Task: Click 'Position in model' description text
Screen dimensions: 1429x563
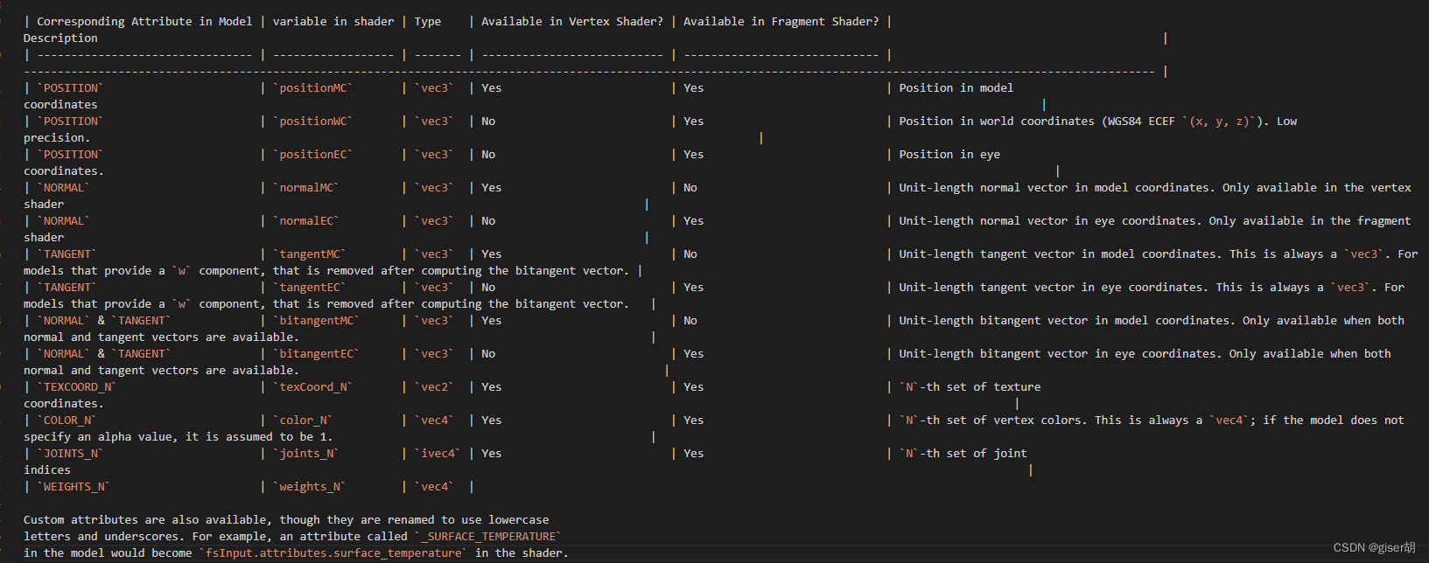Action: pos(956,87)
